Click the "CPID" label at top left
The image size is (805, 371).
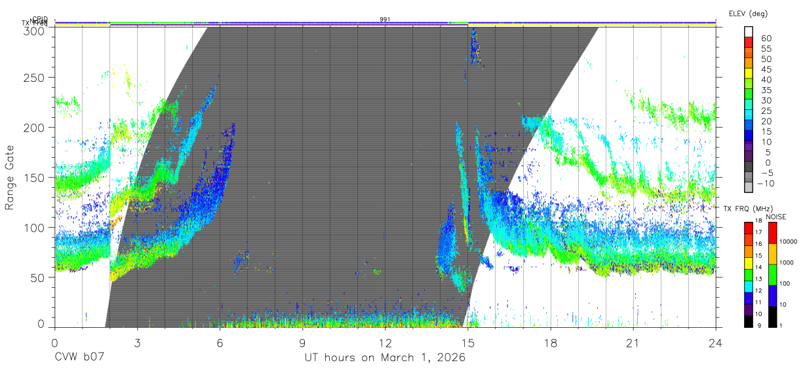tap(40, 20)
